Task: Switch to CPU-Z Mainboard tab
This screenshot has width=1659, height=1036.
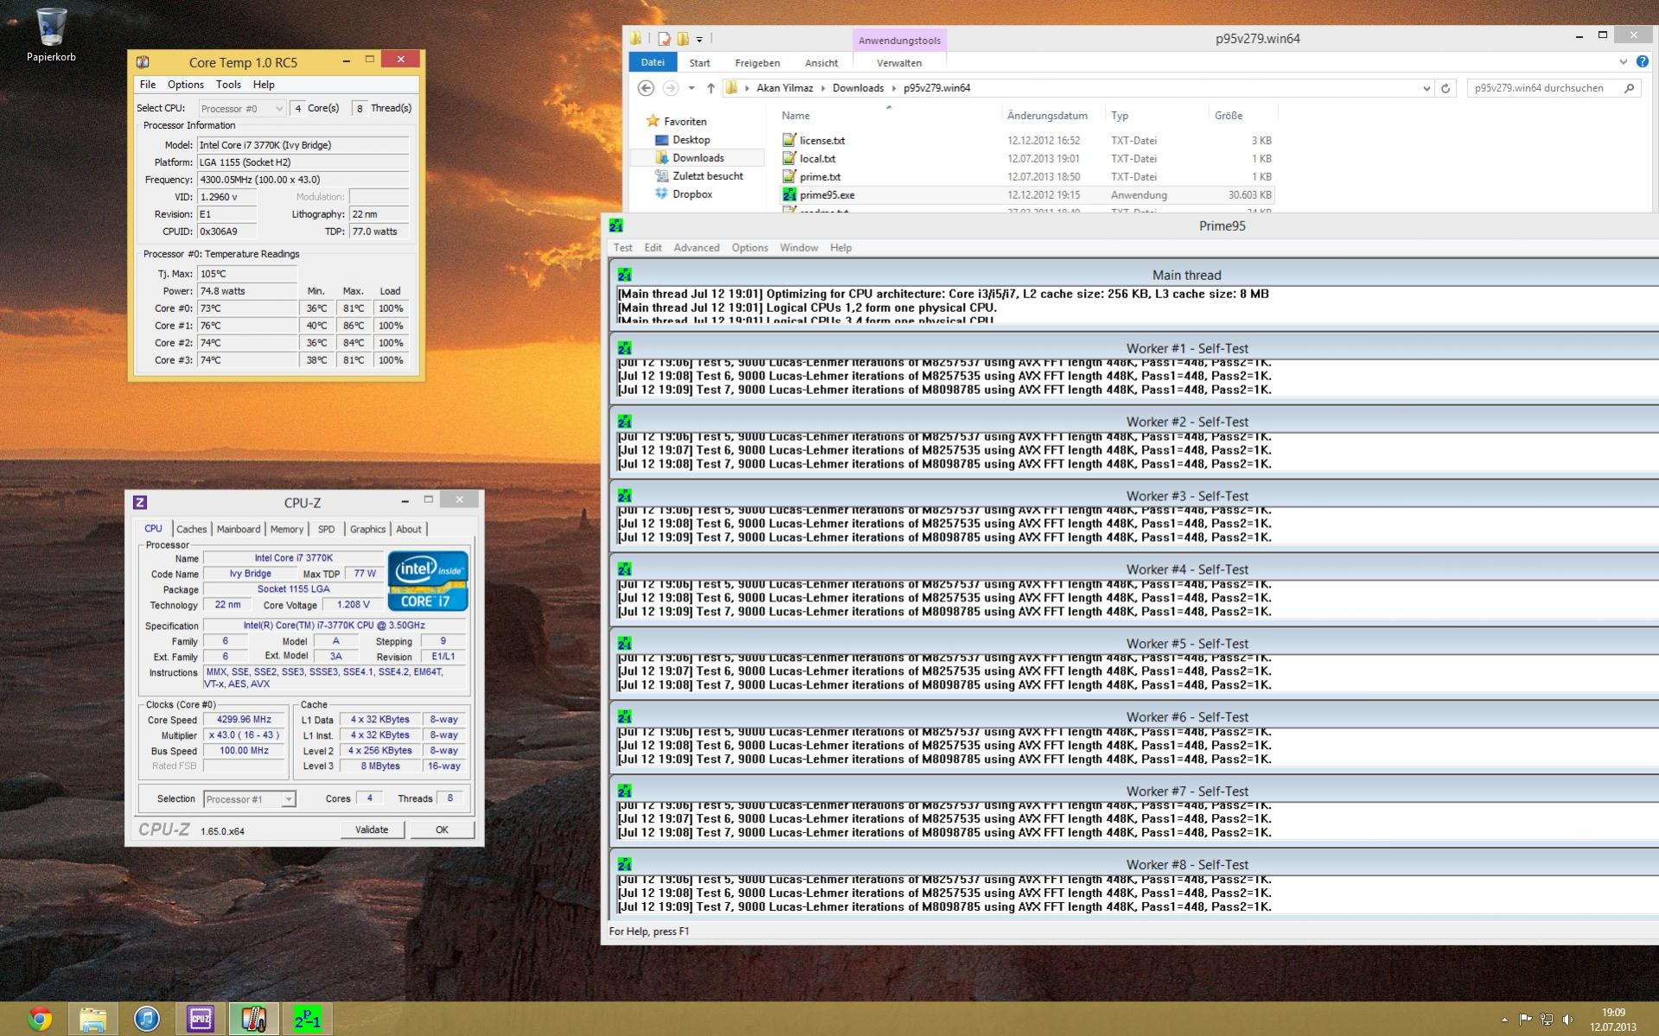Action: pyautogui.click(x=238, y=529)
